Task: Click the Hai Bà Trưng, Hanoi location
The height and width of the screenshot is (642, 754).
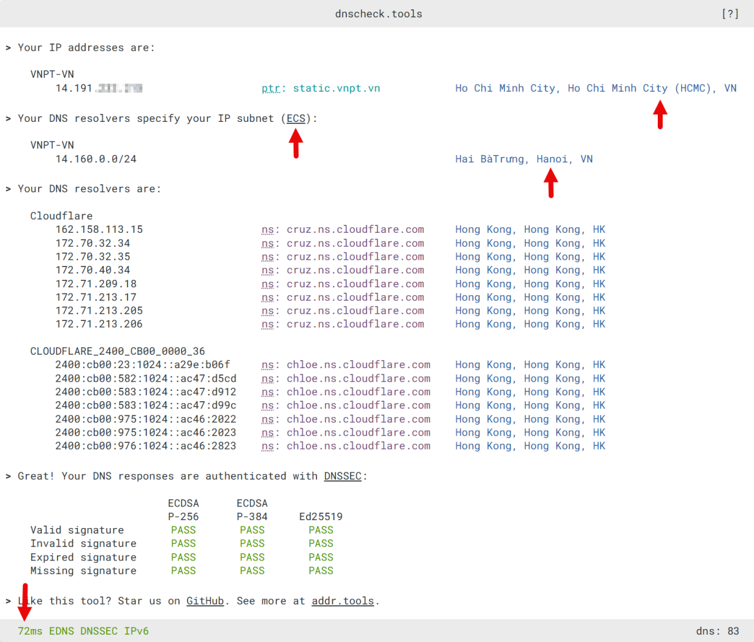Action: pos(524,159)
